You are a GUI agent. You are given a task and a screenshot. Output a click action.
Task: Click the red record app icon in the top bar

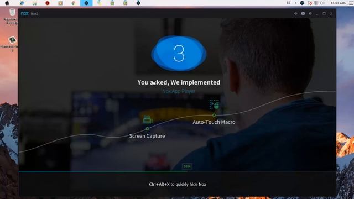pyautogui.click(x=48, y=3)
